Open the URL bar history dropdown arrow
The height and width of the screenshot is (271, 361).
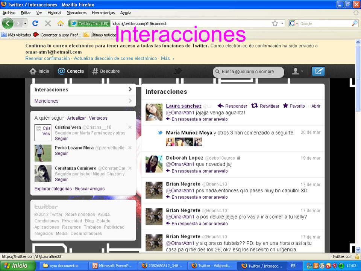click(x=282, y=23)
